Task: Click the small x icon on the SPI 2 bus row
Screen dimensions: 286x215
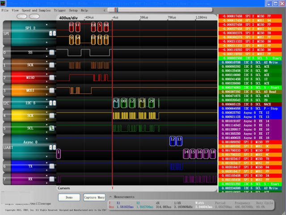Action: [x=46, y=24]
